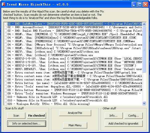Check the Xunlei BHO Platform entry checkbox

point(6,31)
